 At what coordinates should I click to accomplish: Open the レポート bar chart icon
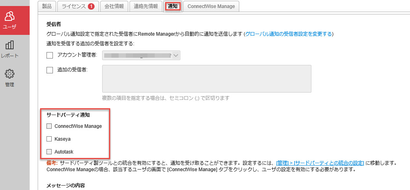[10, 45]
